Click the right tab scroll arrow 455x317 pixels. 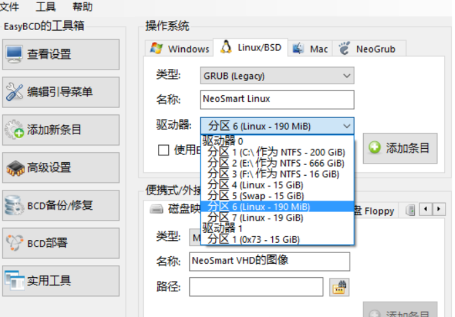click(x=439, y=209)
